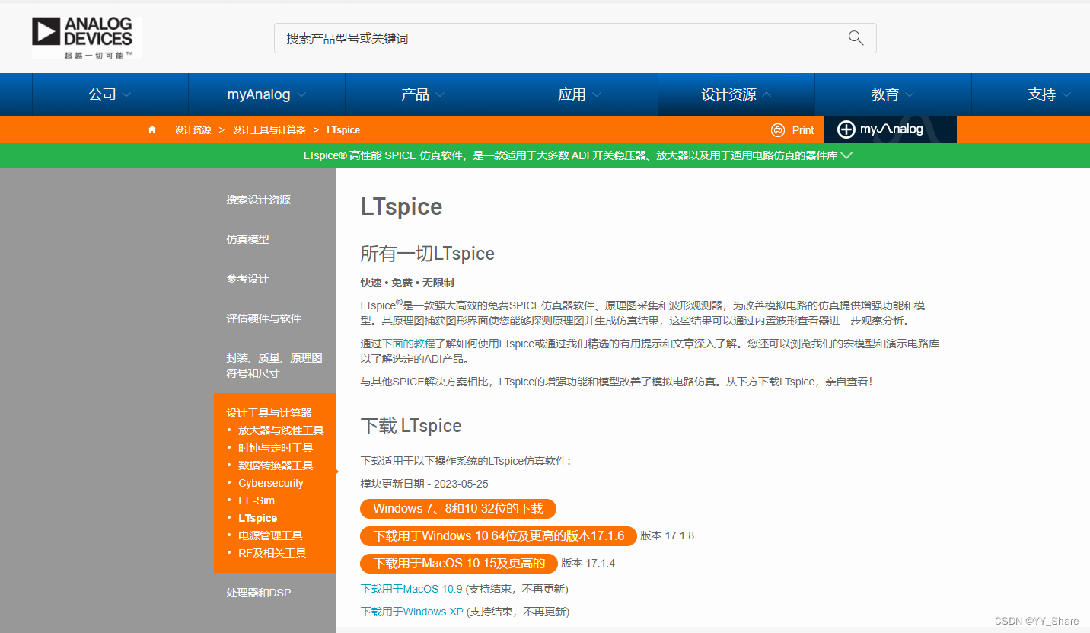The image size is (1090, 633).
Task: Open 处理器和DSP in the sidebar
Action: pos(258,593)
